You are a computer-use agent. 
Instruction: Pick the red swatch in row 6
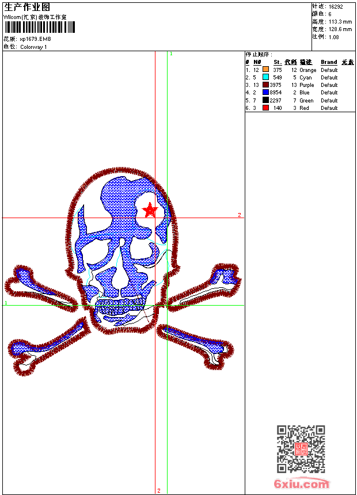pos(265,108)
